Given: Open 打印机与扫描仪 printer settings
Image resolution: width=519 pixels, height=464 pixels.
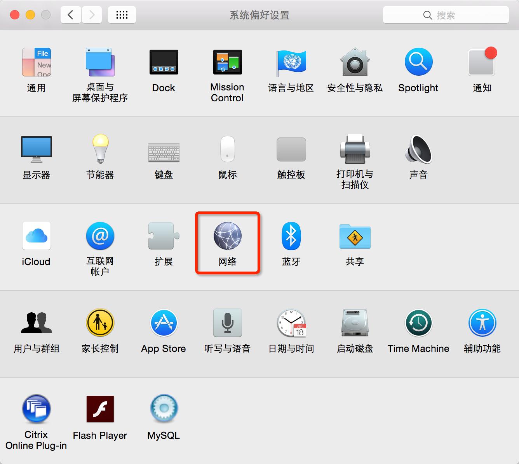Looking at the screenshot, I should [355, 149].
